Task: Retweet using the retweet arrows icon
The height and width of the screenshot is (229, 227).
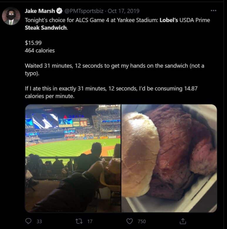Action: pyautogui.click(x=79, y=221)
